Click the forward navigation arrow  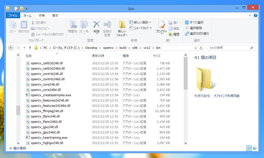pyautogui.click(x=18, y=48)
